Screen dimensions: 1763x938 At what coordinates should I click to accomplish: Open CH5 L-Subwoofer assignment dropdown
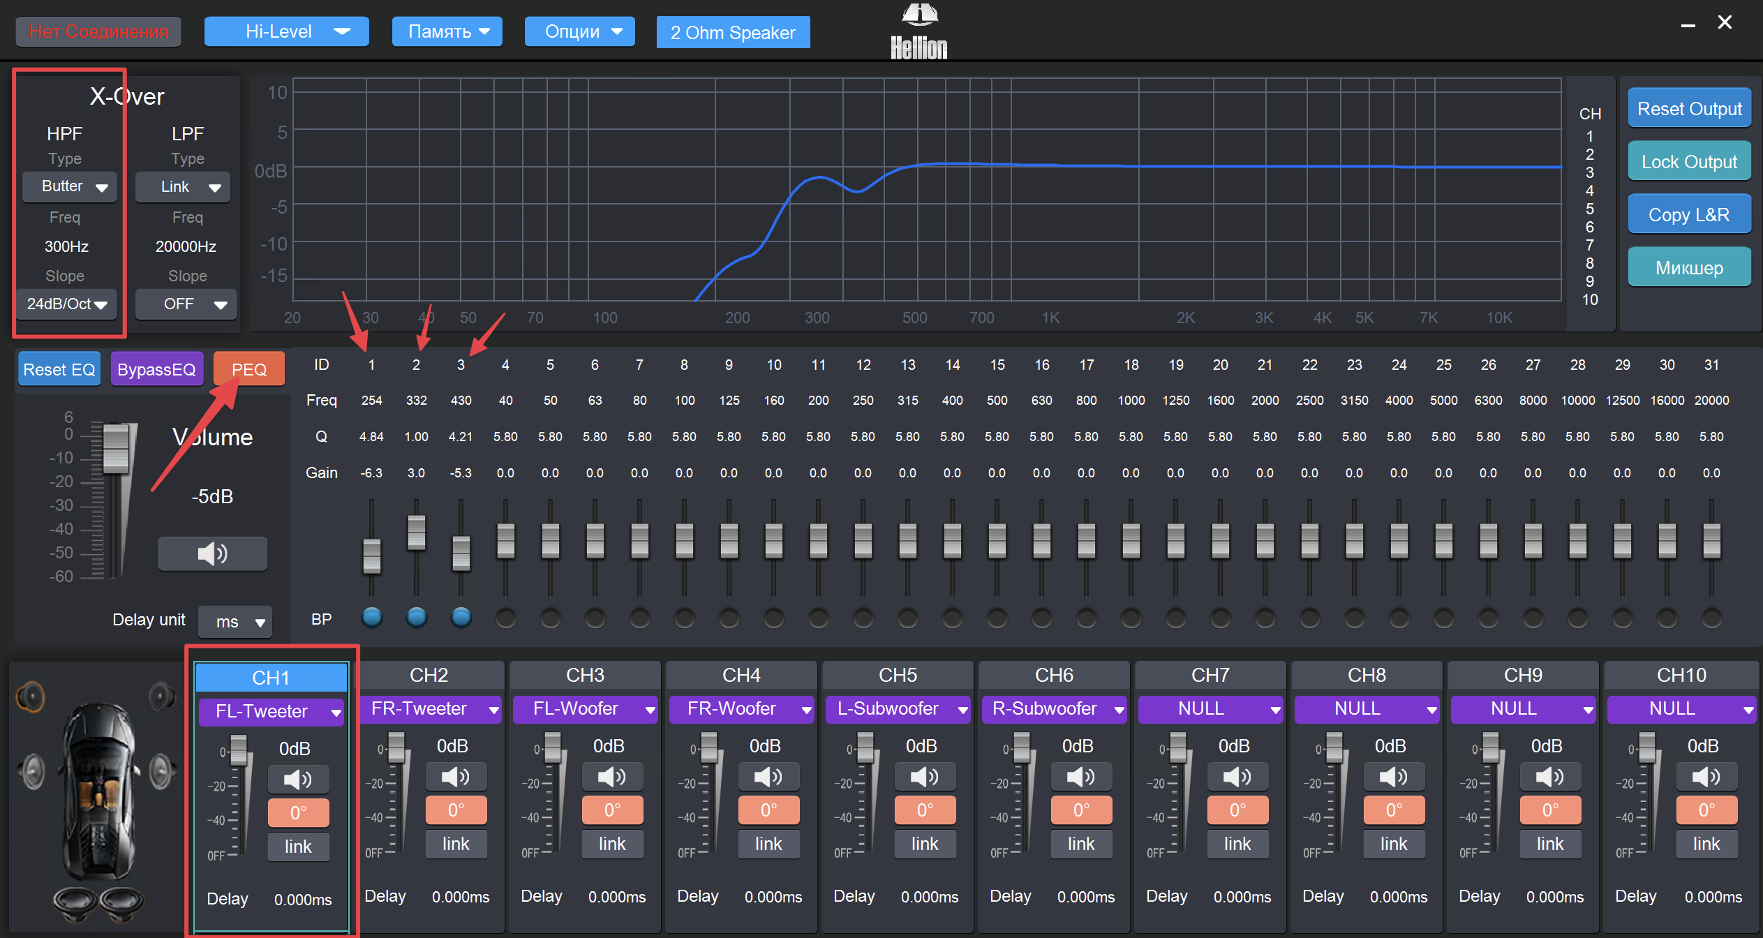pyautogui.click(x=898, y=709)
